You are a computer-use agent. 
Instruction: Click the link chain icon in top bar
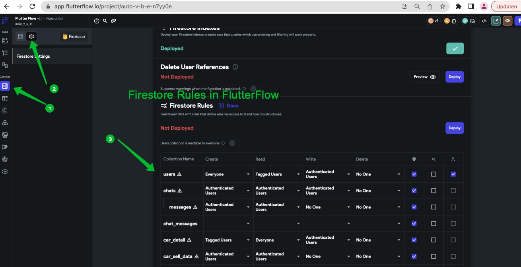pyautogui.click(x=113, y=21)
